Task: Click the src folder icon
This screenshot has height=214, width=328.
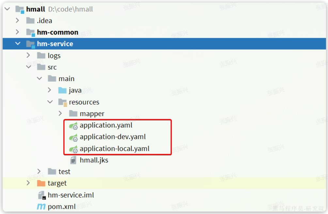Action: (x=41, y=67)
